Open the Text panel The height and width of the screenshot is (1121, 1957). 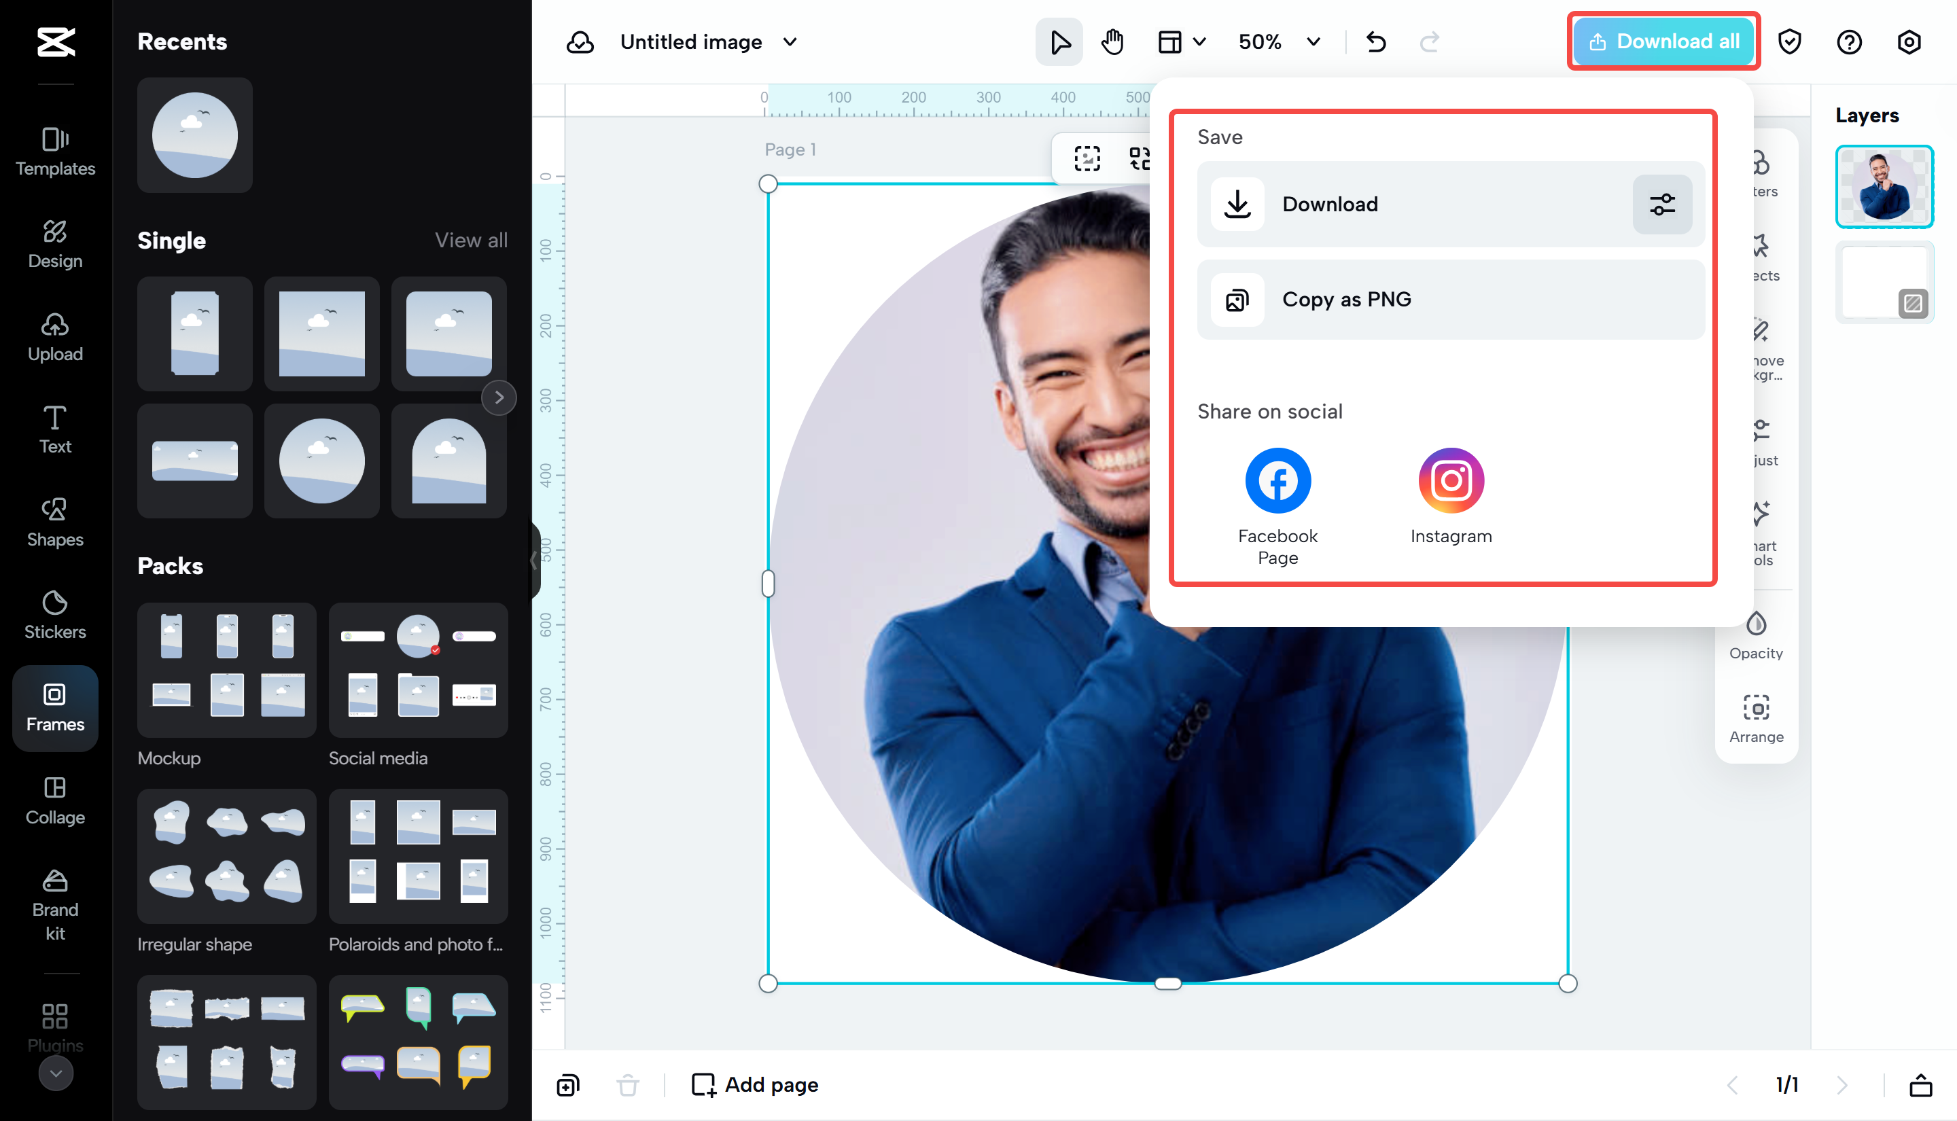click(x=54, y=429)
